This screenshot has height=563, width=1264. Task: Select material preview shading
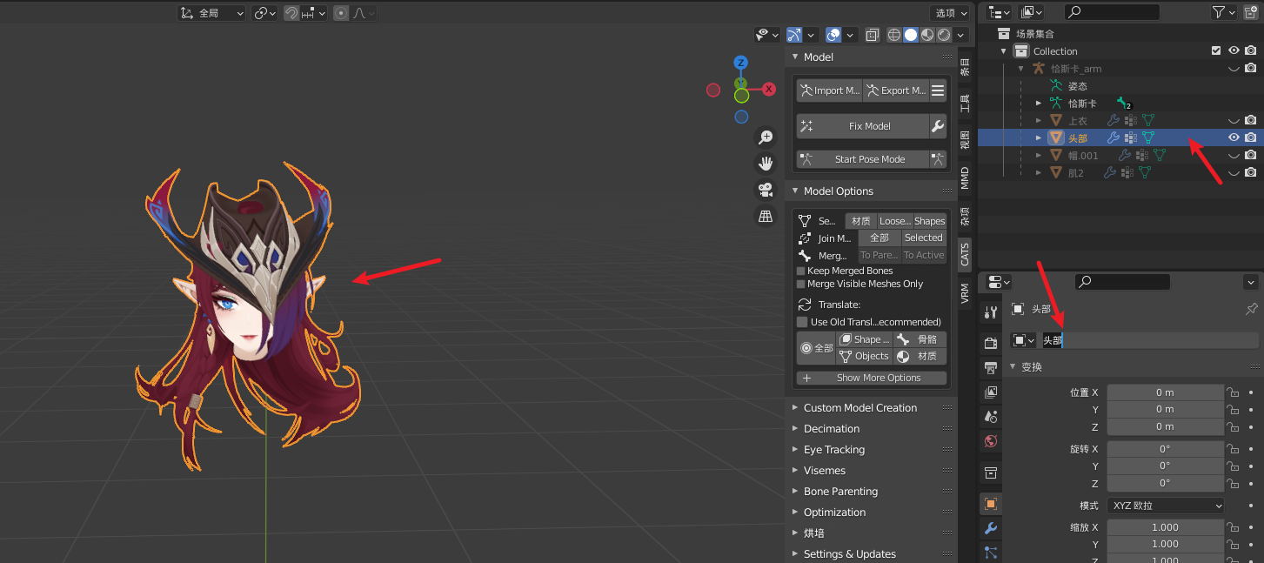[x=927, y=35]
